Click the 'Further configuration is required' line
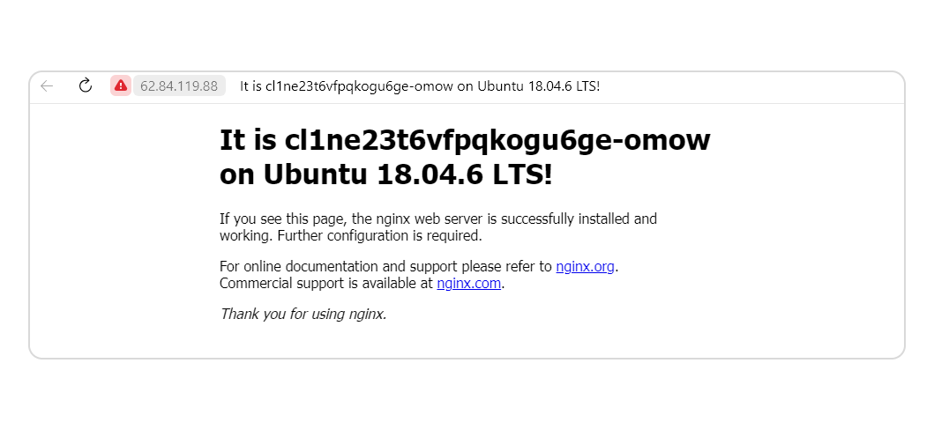Viewport: 934px width, 430px height. coord(379,235)
